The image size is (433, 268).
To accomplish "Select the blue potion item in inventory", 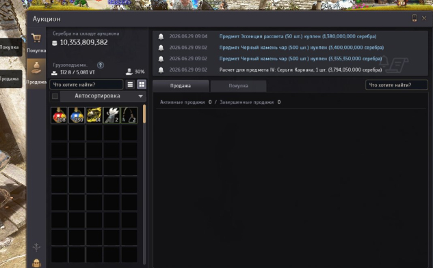I will [x=77, y=115].
